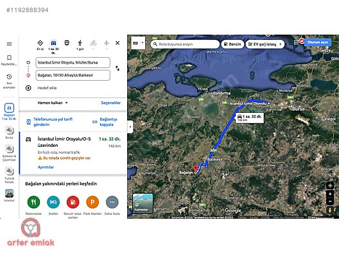339x254 pixels.
Task: Zoom in on the map
Action: pyautogui.click(x=330, y=194)
